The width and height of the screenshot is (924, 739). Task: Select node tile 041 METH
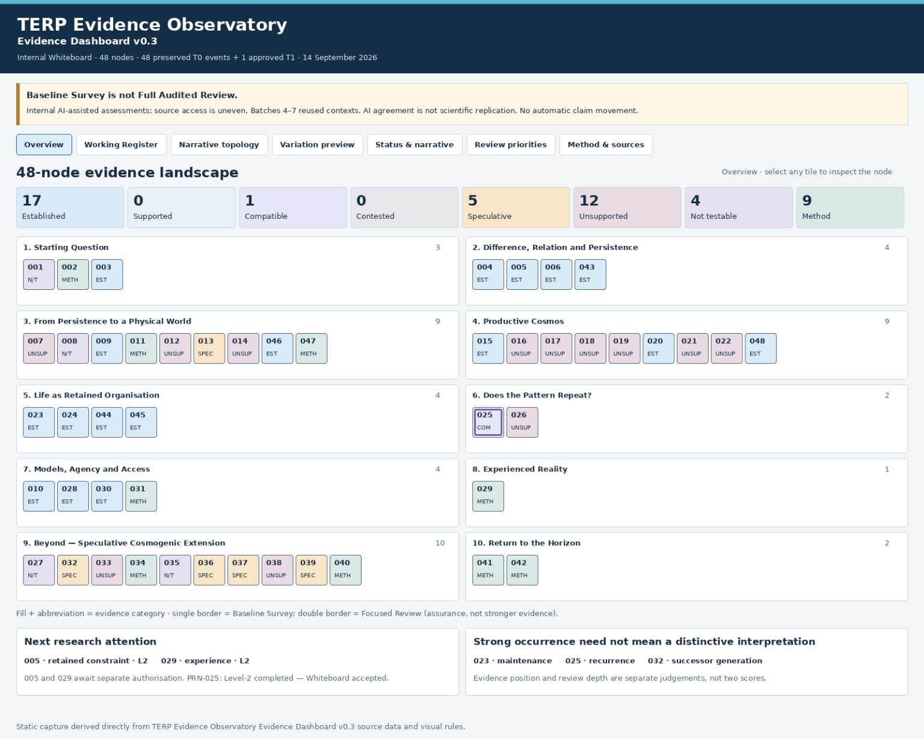[488, 570]
